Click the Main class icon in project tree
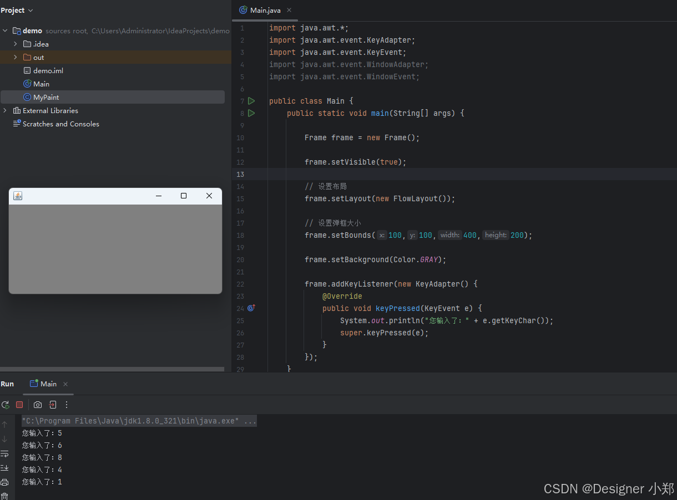The height and width of the screenshot is (500, 677). (27, 84)
